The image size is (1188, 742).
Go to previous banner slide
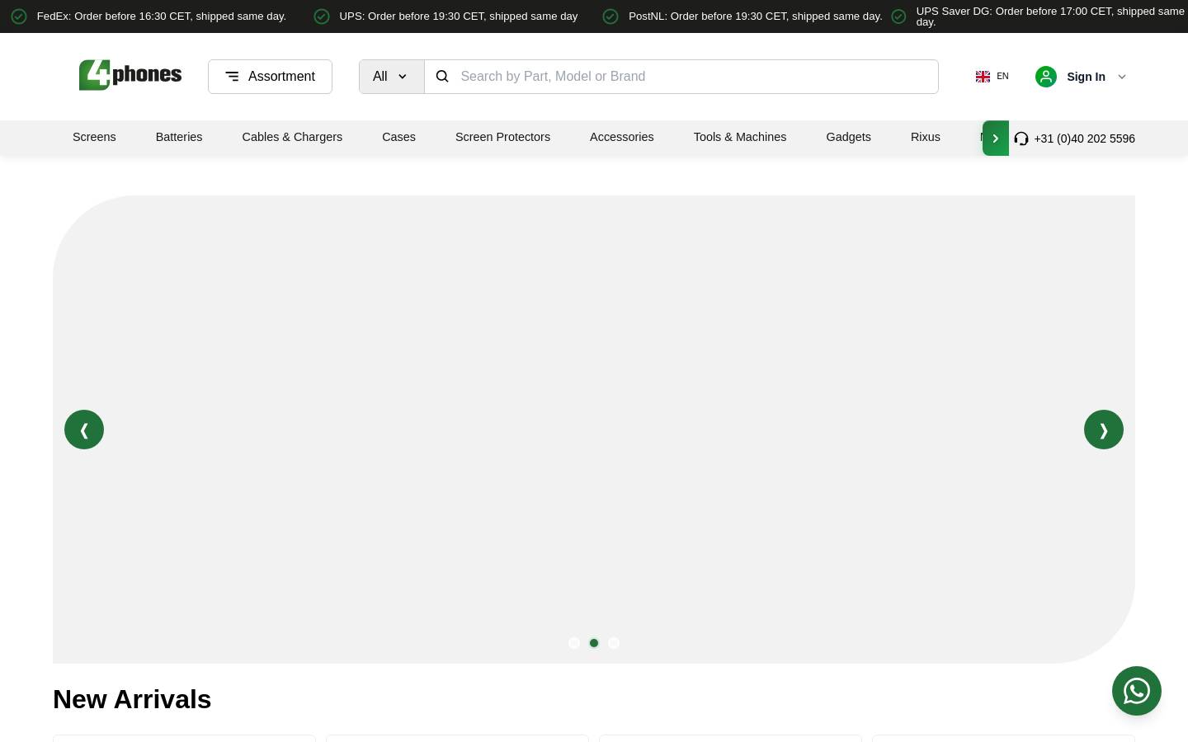tap(84, 430)
